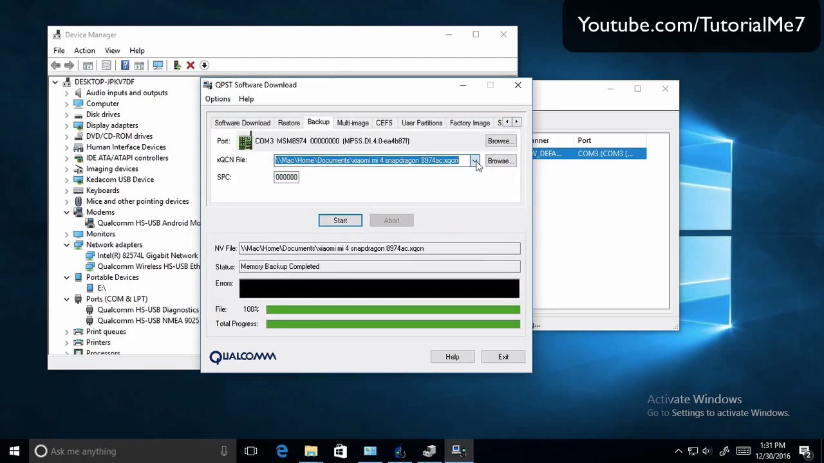The image size is (824, 463).
Task: Select the Backup tab
Action: tap(318, 122)
